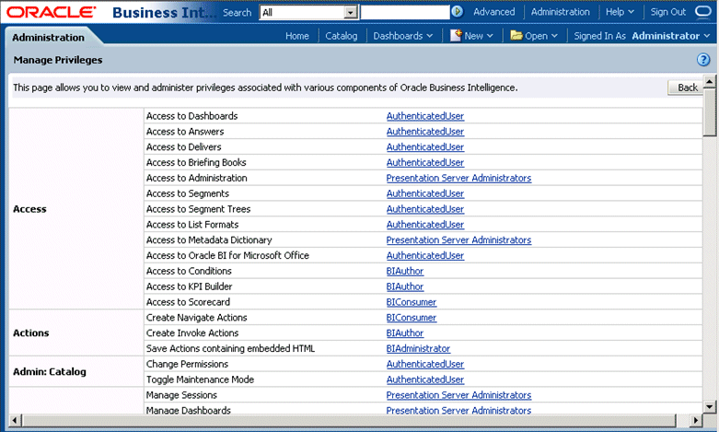
Task: Select the Actions category heading
Action: click(x=30, y=333)
